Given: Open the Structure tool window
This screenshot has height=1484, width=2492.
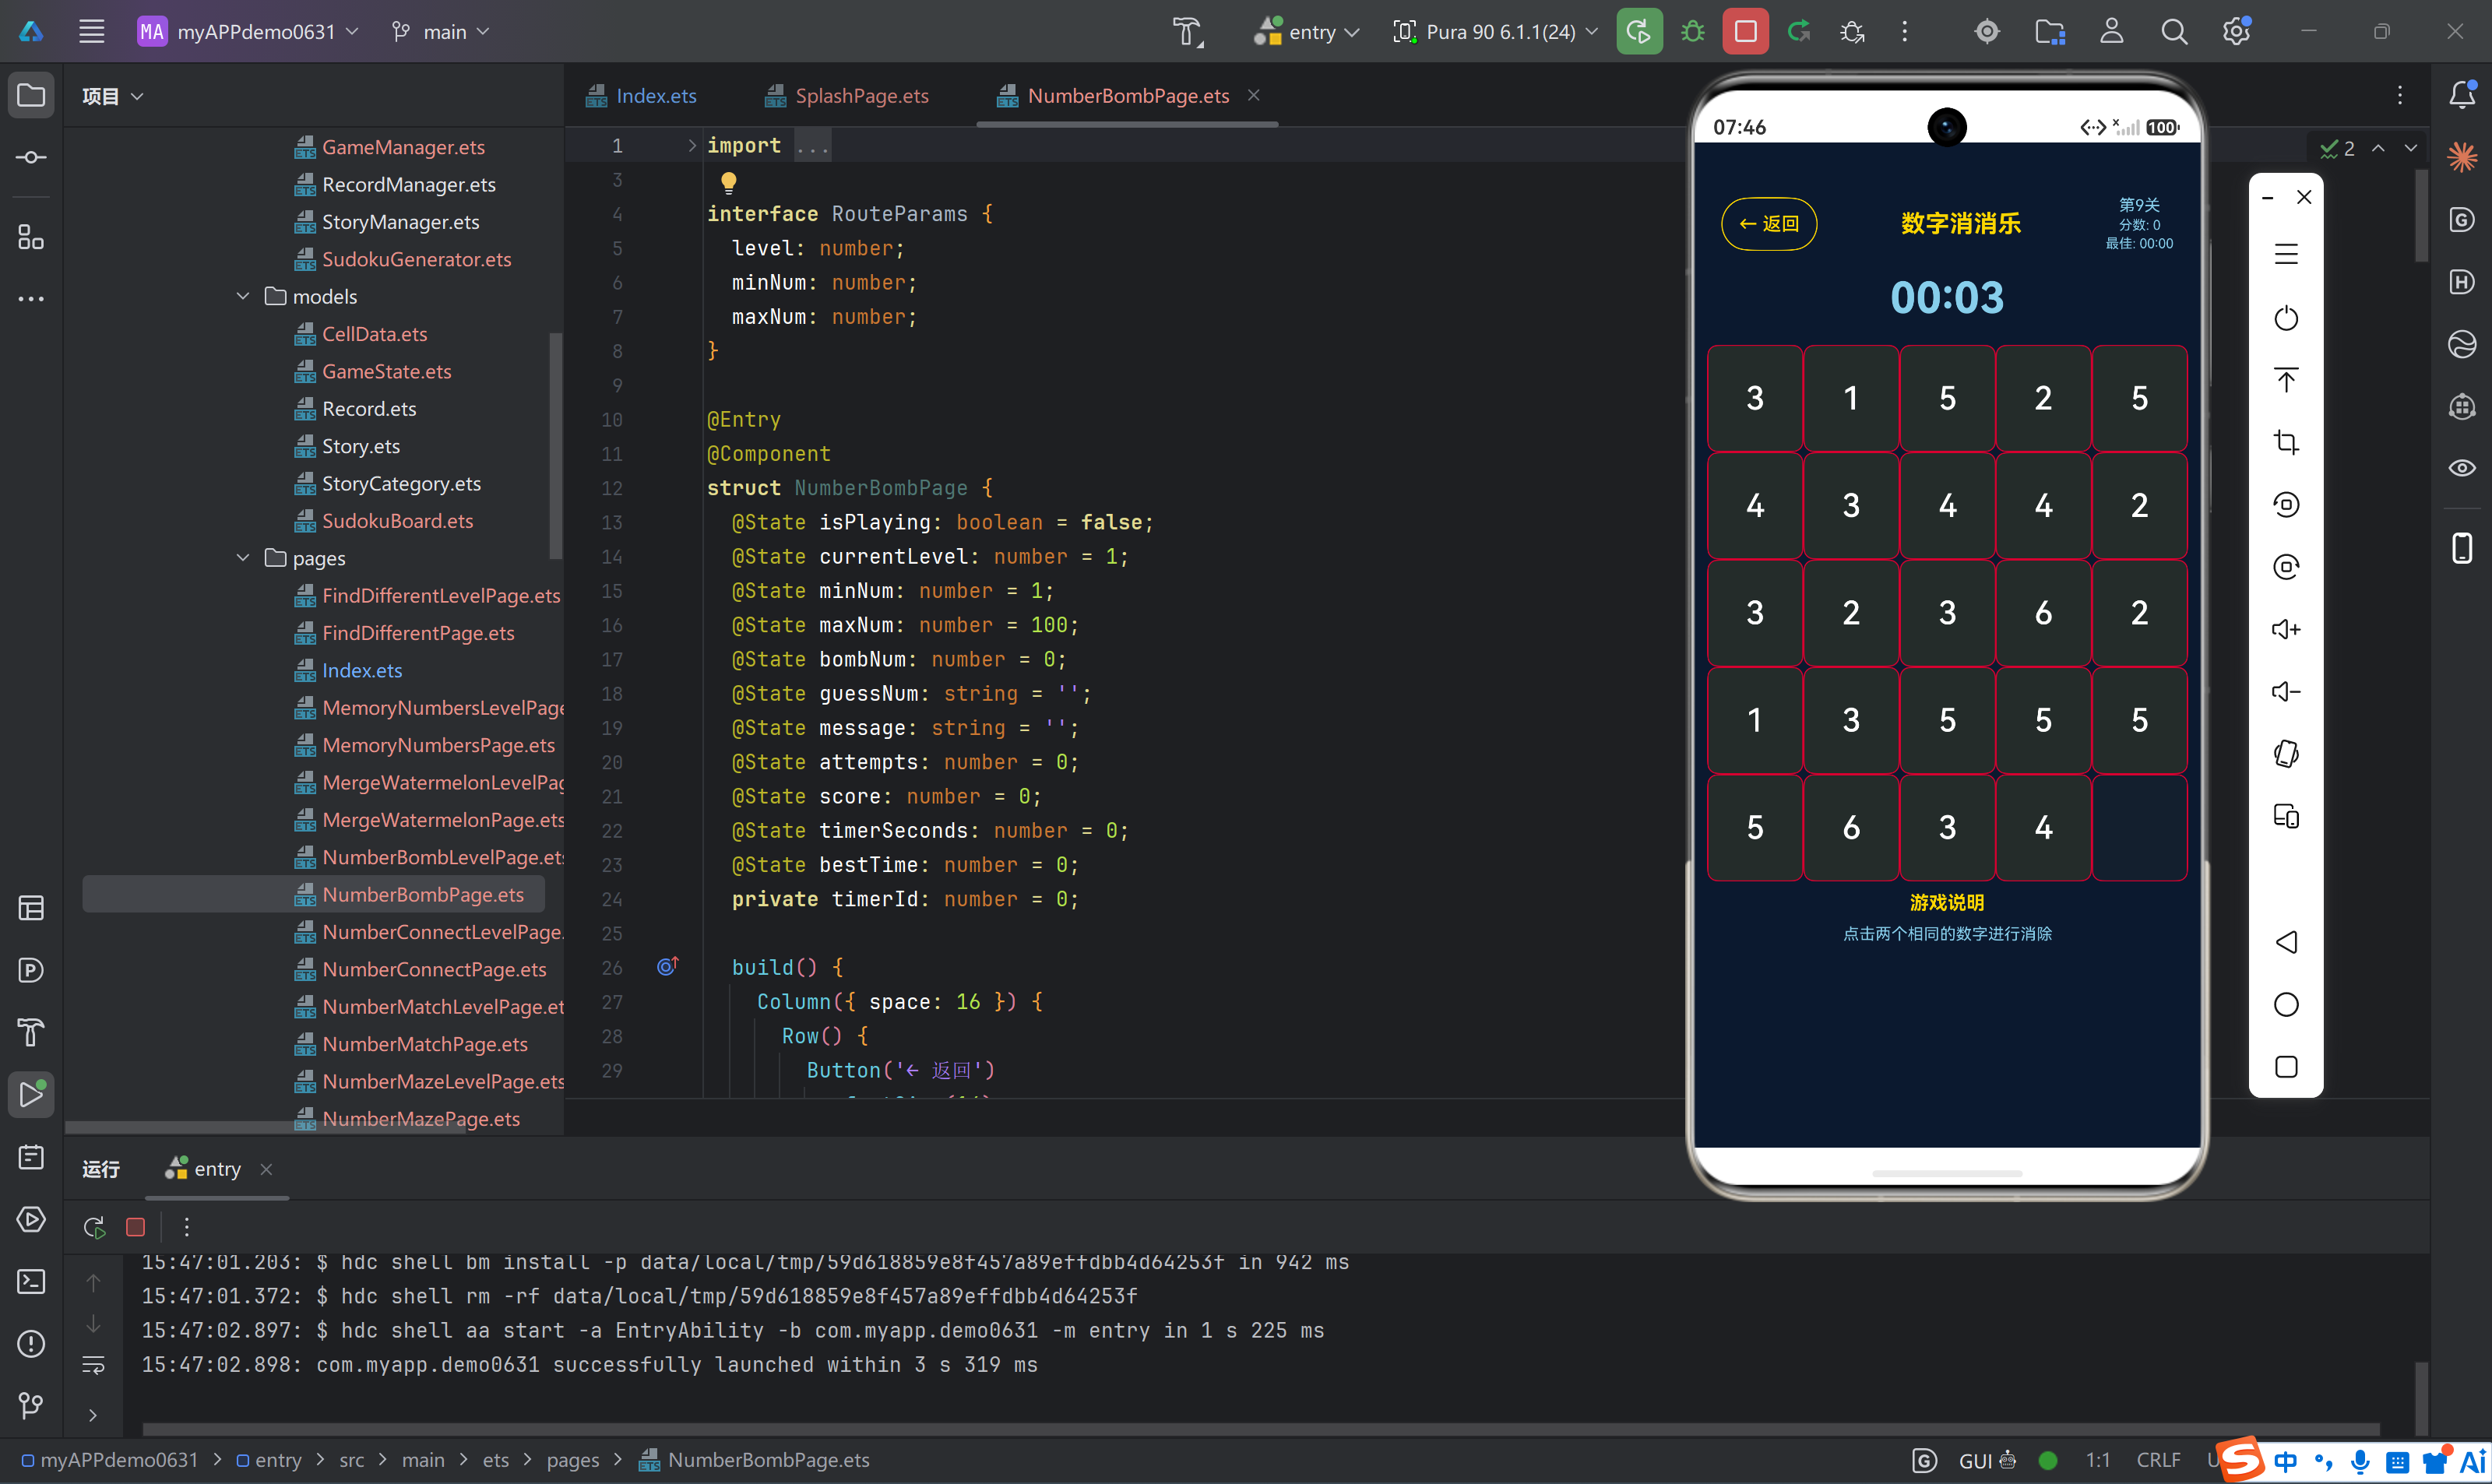Looking at the screenshot, I should [31, 236].
